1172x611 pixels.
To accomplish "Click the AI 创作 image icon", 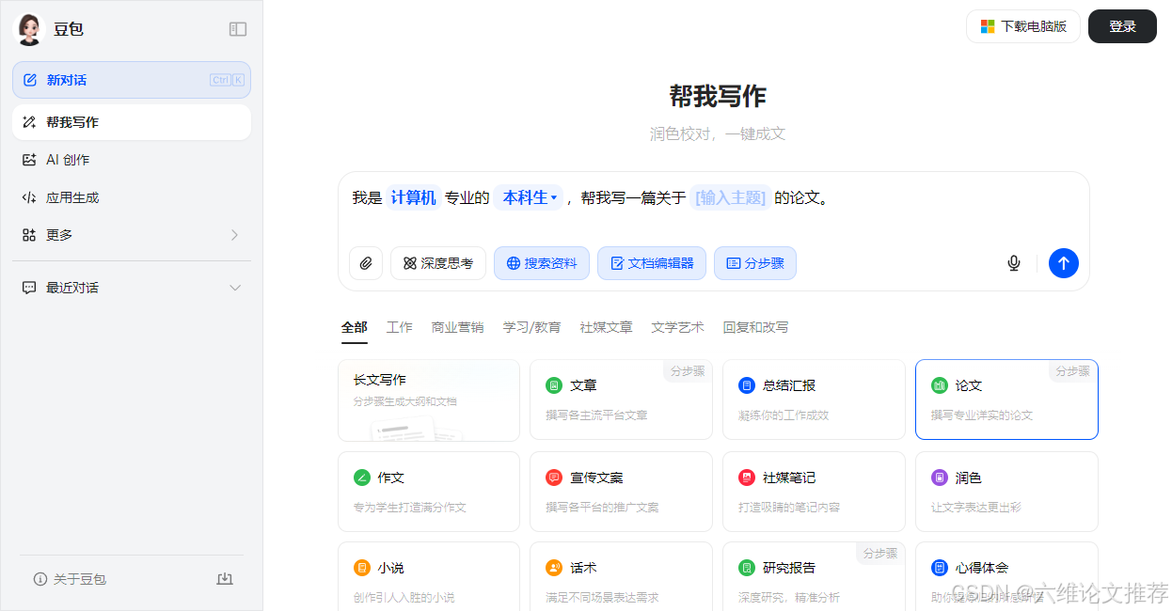I will [x=29, y=160].
